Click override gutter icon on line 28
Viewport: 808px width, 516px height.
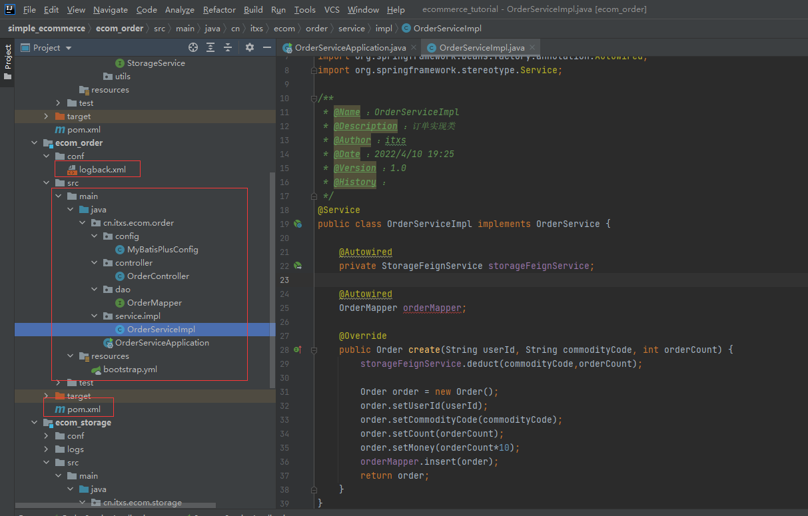point(298,350)
